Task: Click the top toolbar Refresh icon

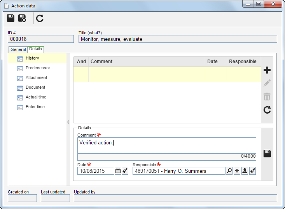Action: pos(40,18)
